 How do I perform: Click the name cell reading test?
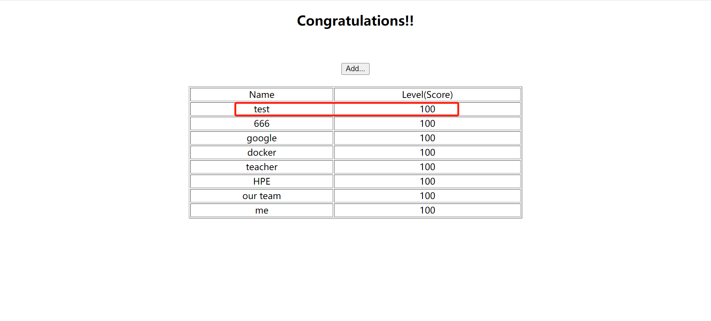click(261, 109)
